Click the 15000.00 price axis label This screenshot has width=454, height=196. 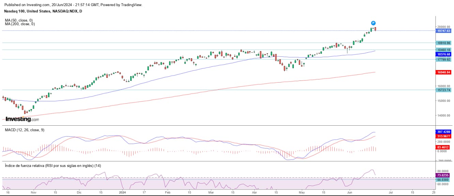(x=443, y=101)
